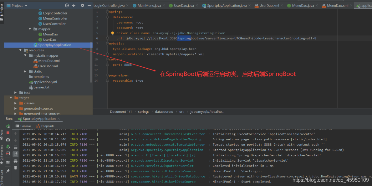
Task: Open the Endpoints tab in Run panel
Action: (x=45, y=126)
